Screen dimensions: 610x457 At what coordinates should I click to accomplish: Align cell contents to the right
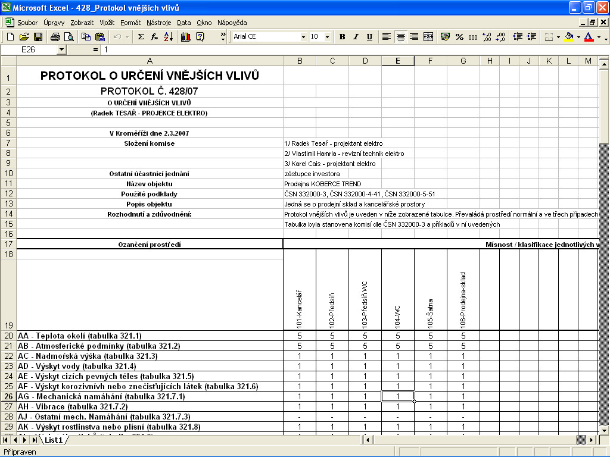pos(414,36)
